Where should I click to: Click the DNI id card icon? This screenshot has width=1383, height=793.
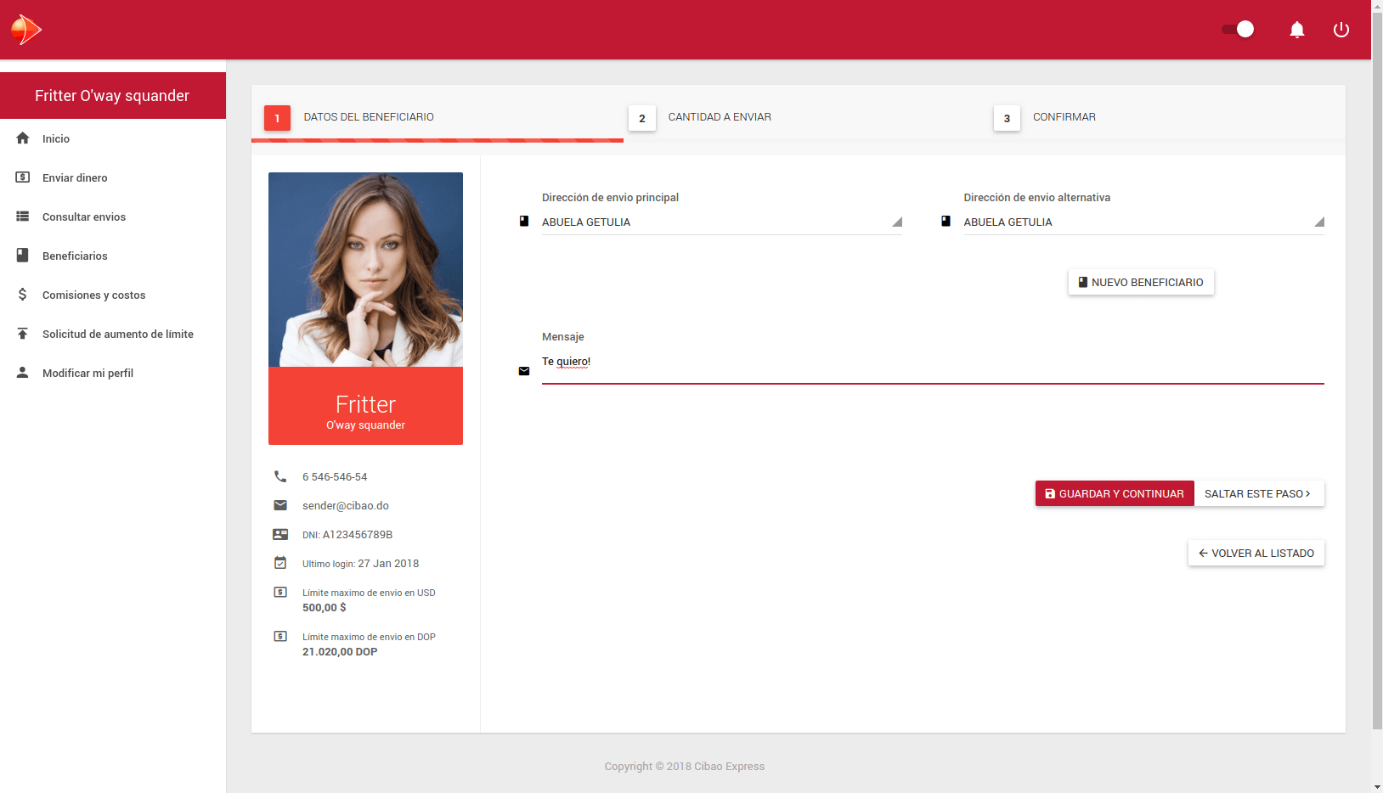(280, 534)
